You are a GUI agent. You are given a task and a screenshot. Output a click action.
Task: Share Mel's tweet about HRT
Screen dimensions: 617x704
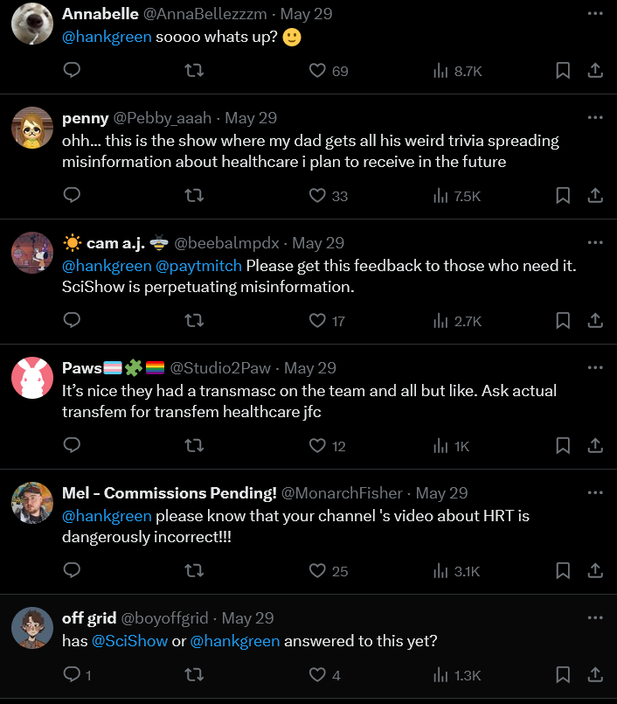594,571
